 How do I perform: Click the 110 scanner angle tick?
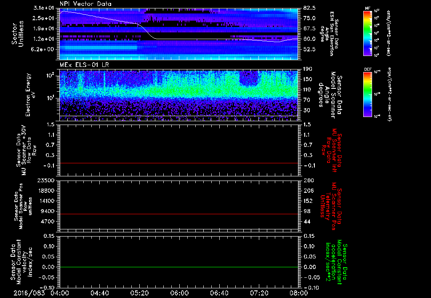point(308,90)
